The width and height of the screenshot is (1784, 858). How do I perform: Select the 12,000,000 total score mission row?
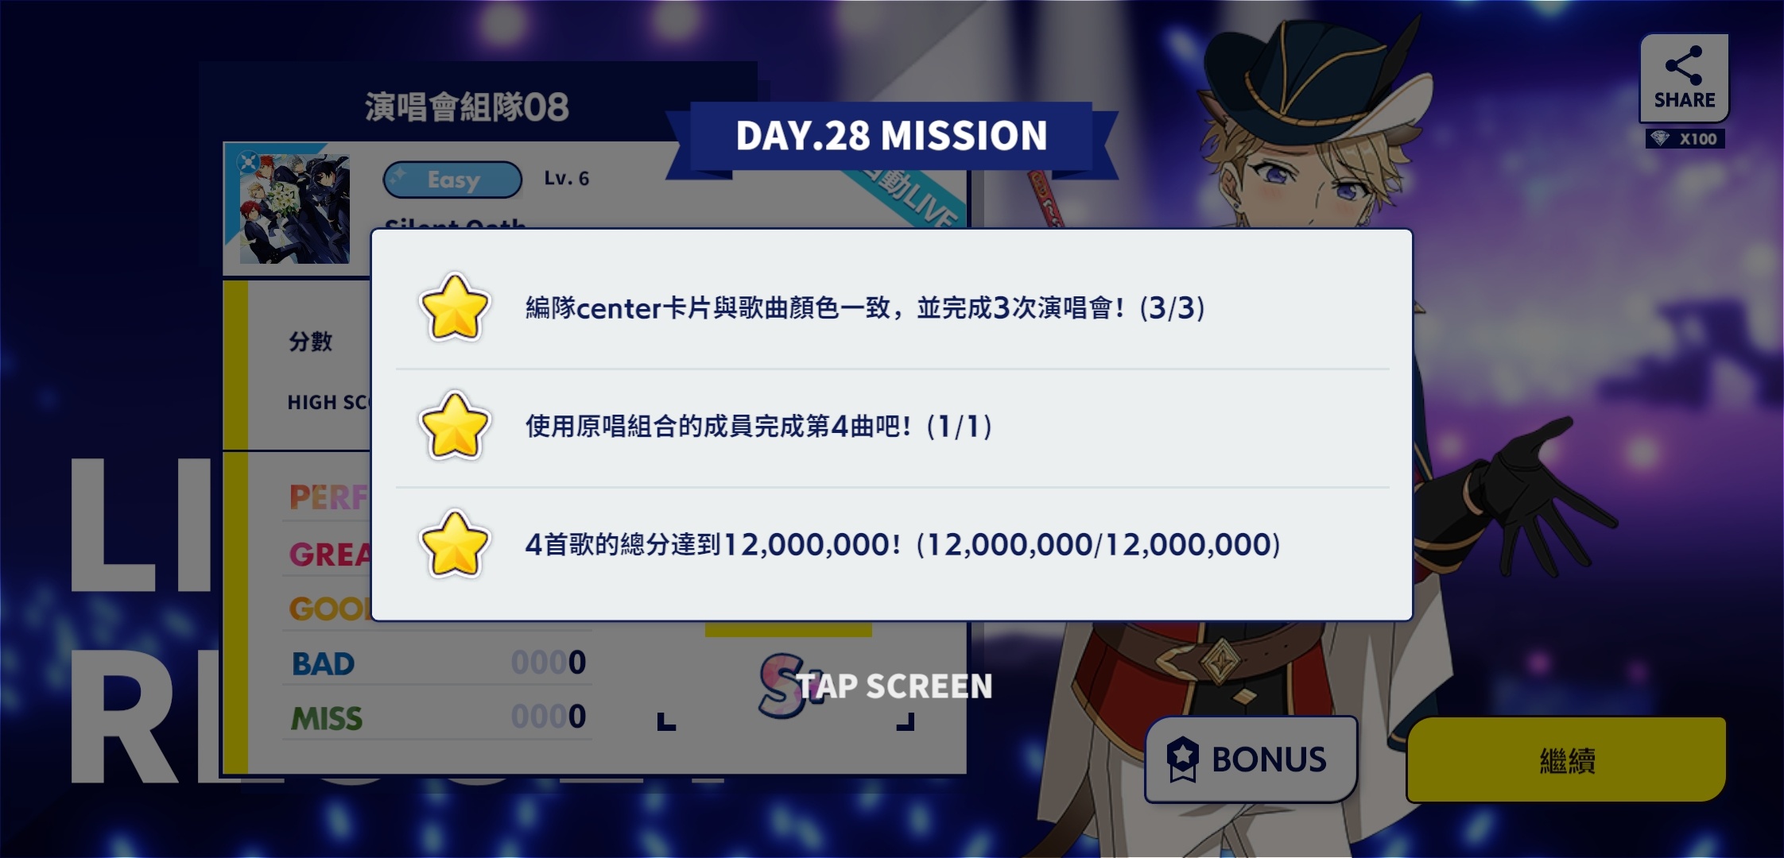click(892, 545)
